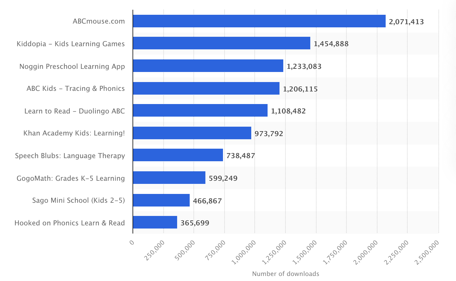Image resolution: width=456 pixels, height=281 pixels.
Task: Click the x-axis tick label 500,000
Action: pyautogui.click(x=185, y=251)
